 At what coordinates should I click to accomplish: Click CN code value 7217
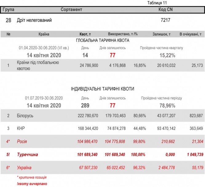pyautogui.click(x=165, y=21)
